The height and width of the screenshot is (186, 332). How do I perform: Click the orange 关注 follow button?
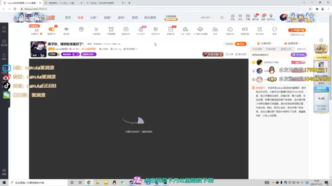coord(241,44)
